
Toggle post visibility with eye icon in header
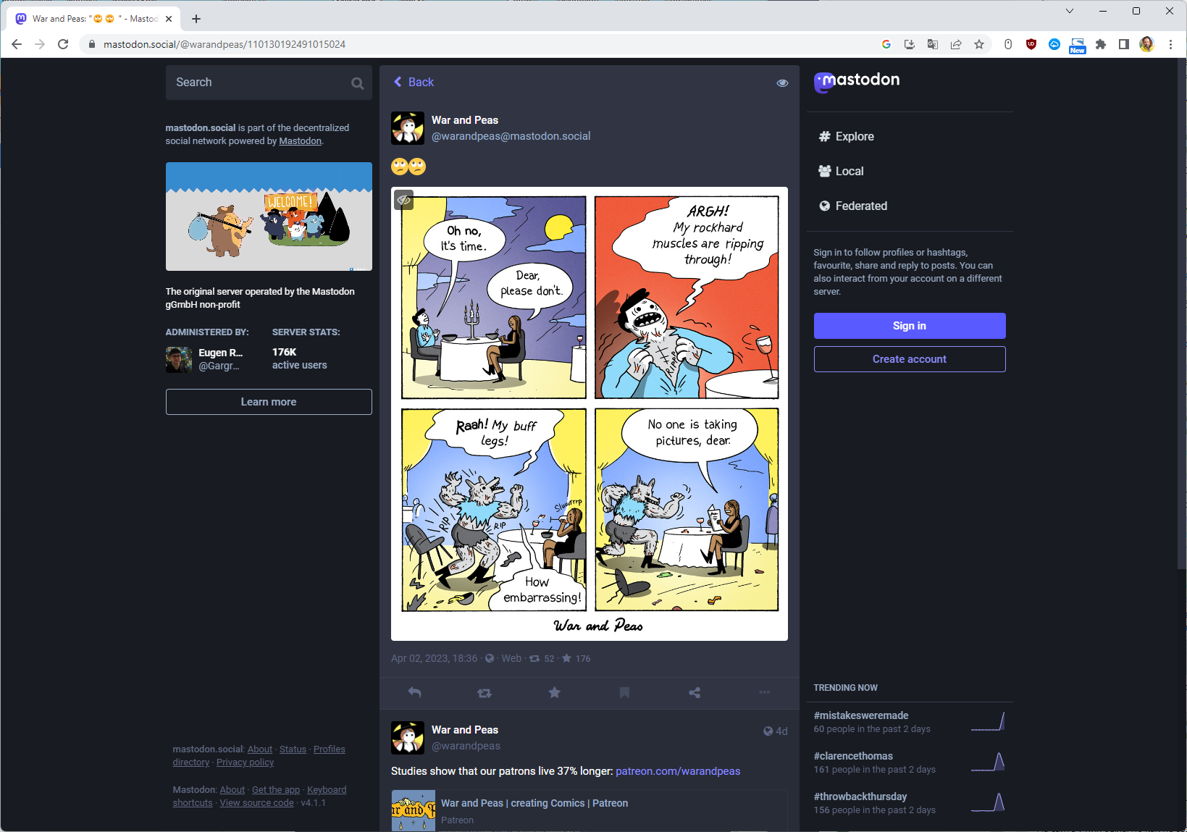pyautogui.click(x=782, y=83)
